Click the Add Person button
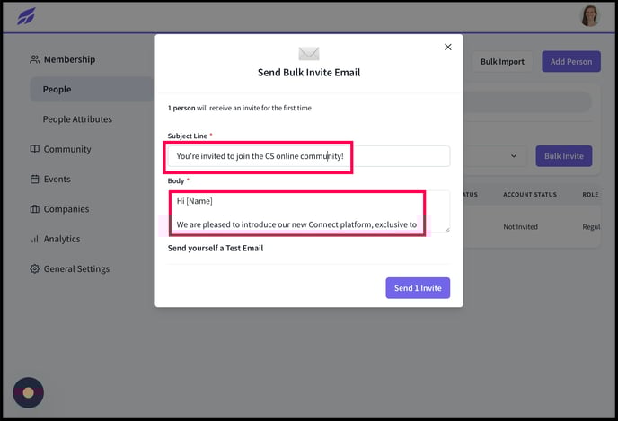The height and width of the screenshot is (421, 618). click(571, 61)
